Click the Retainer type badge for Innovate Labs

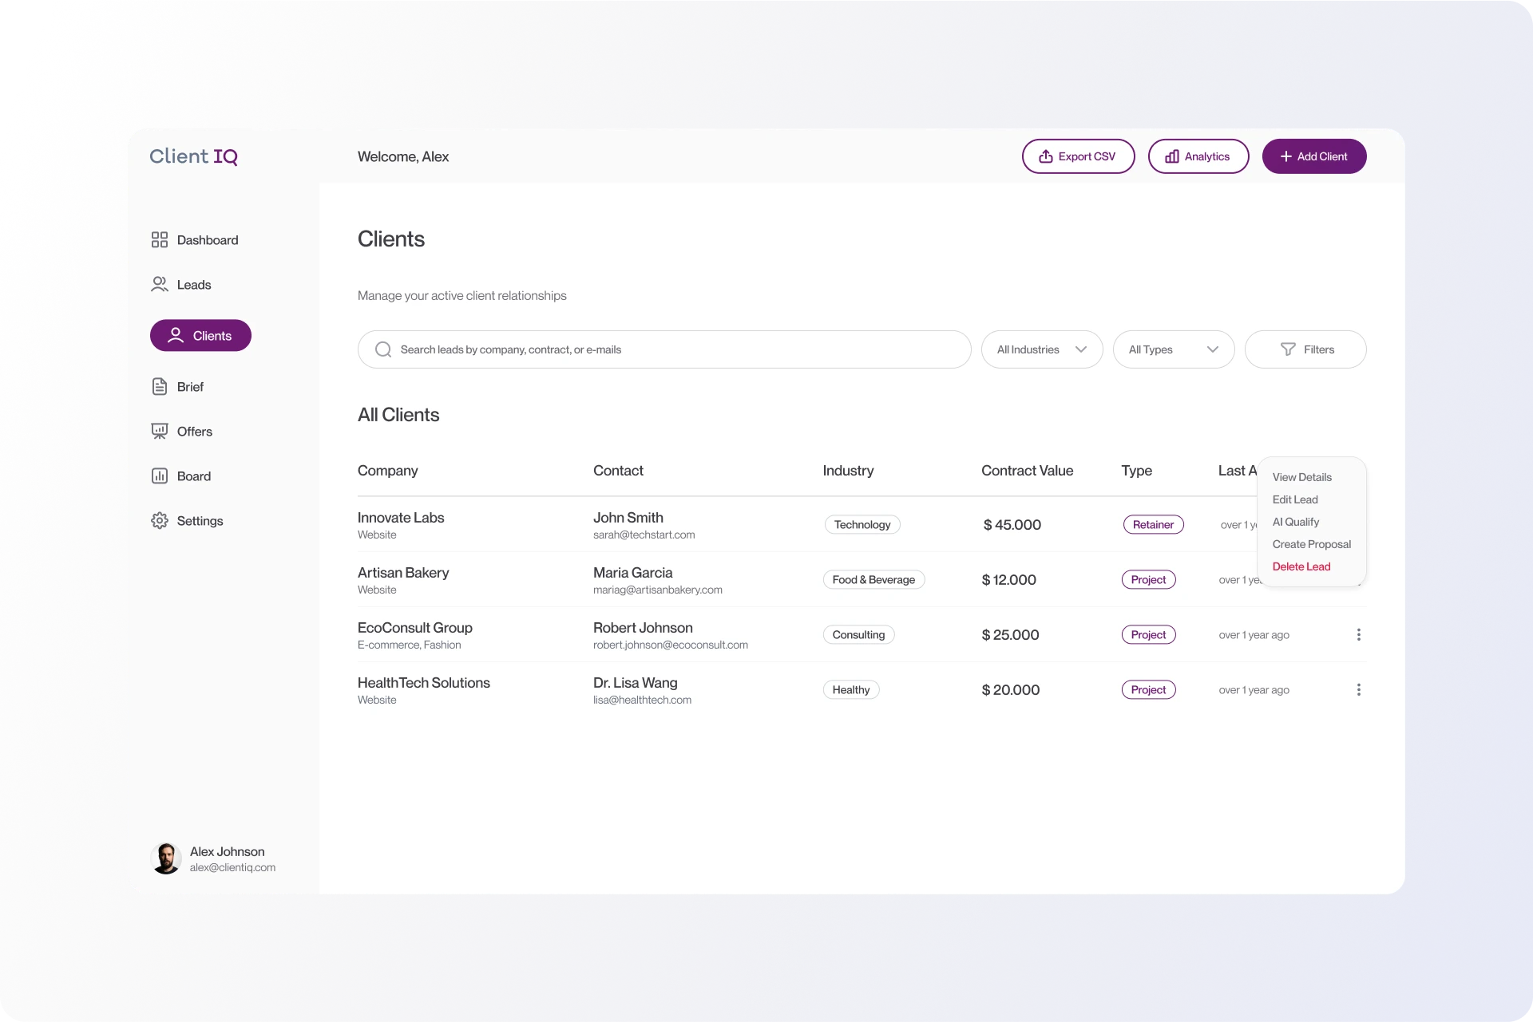pyautogui.click(x=1153, y=524)
